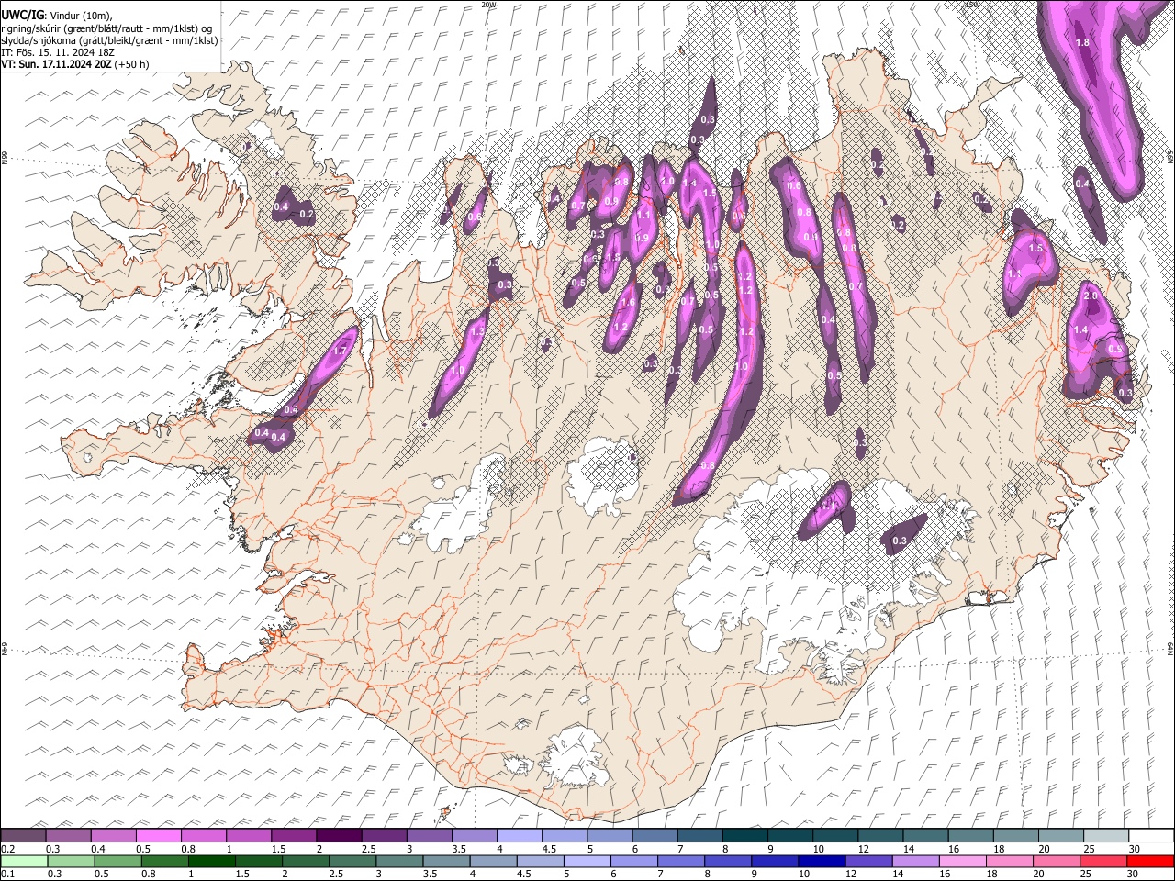Image resolution: width=1175 pixels, height=881 pixels.
Task: Click the '1.7' snowfall value in the west
Action: [x=340, y=351]
